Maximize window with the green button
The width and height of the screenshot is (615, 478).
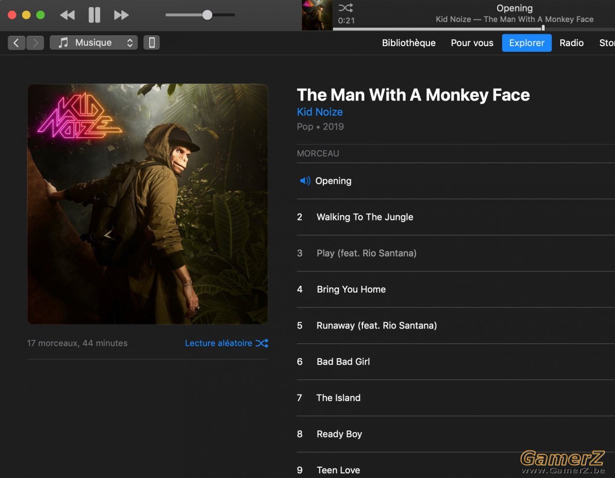tap(40, 15)
